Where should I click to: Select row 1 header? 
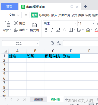coord(4,56)
